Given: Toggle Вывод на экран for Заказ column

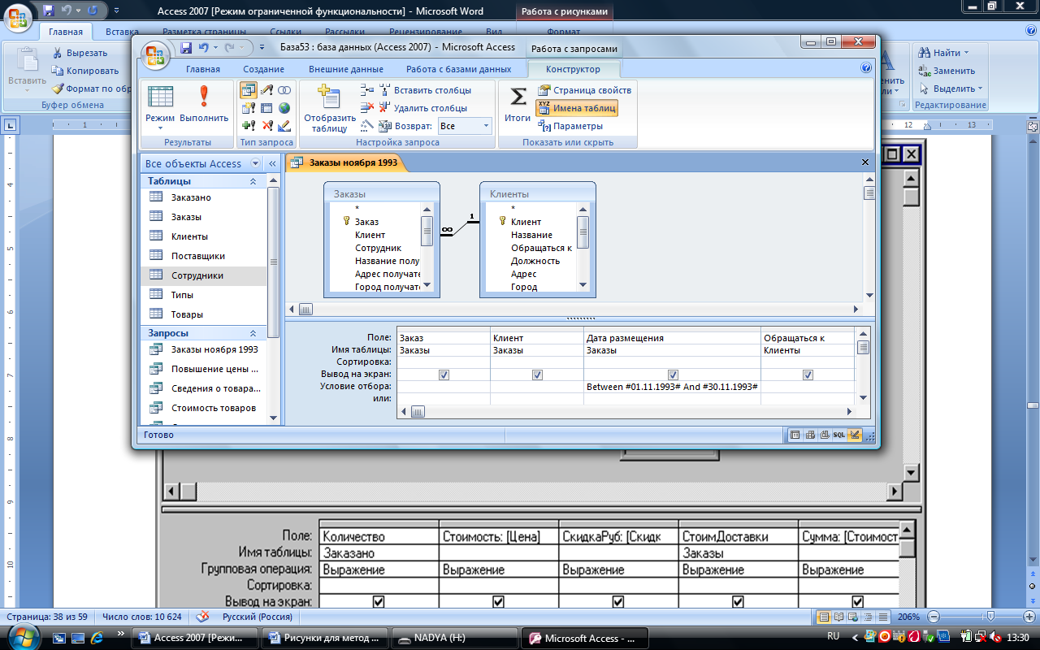Looking at the screenshot, I should pyautogui.click(x=444, y=375).
